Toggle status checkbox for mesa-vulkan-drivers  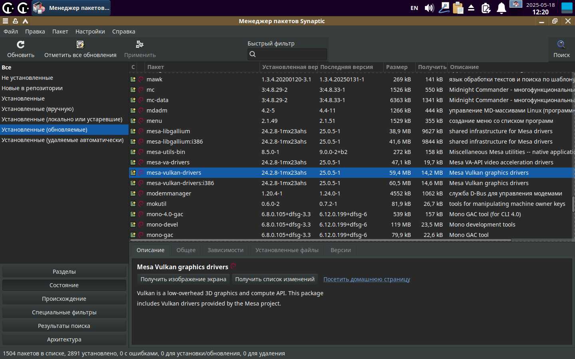[x=133, y=173]
